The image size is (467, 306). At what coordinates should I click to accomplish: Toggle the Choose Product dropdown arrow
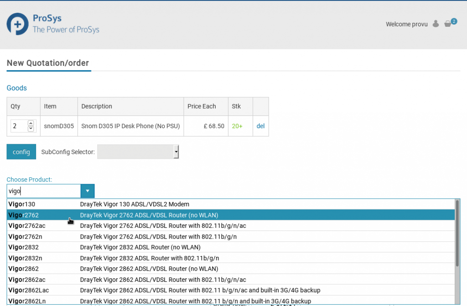click(88, 191)
